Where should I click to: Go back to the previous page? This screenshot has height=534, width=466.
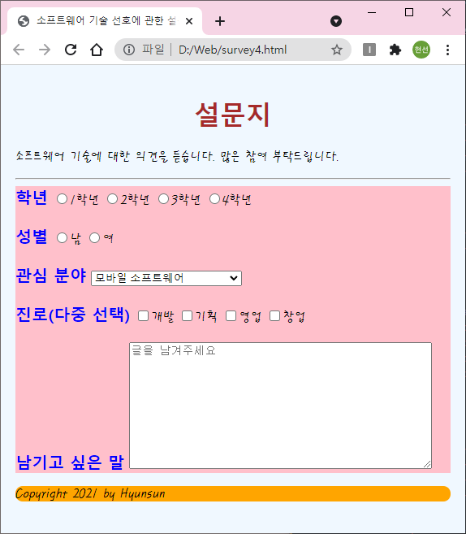coord(19,50)
